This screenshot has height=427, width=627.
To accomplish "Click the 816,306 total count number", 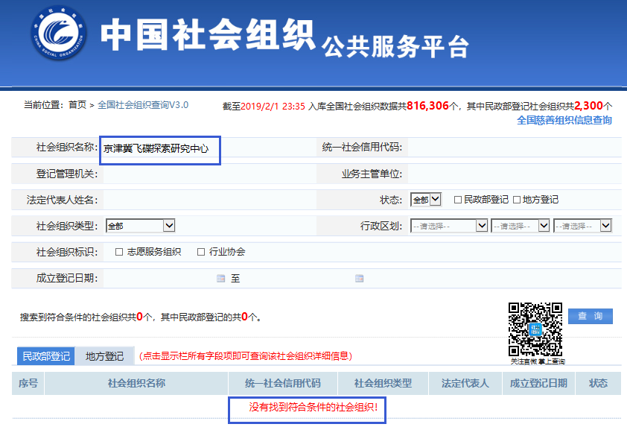I will [x=427, y=106].
